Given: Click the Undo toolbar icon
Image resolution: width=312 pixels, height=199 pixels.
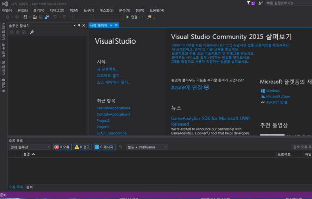Looking at the screenshot, I should click(x=55, y=17).
